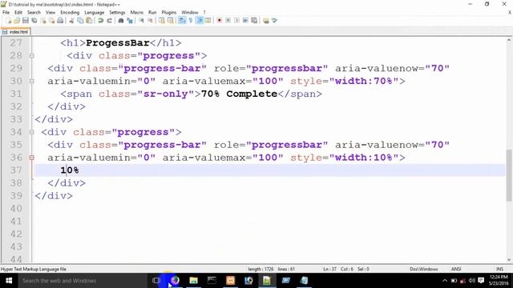Open the Language menu

click(x=95, y=13)
